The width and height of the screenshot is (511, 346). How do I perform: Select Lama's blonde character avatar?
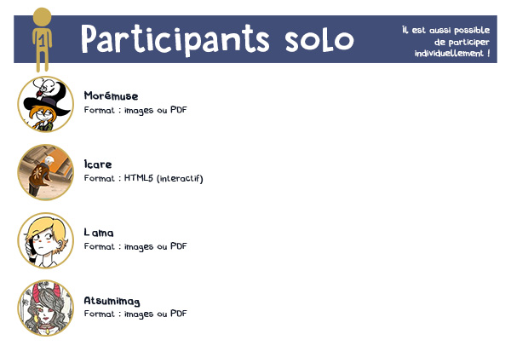[x=46, y=240]
